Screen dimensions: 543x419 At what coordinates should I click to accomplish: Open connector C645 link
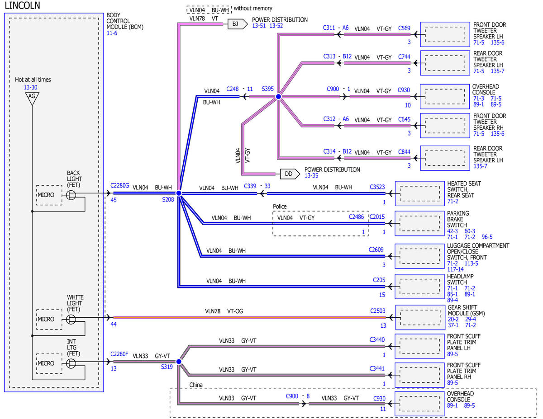tap(404, 119)
